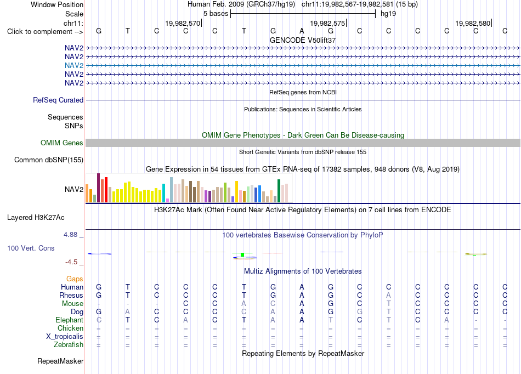The height and width of the screenshot is (374, 521).
Task: Click the 19,982,575 position marker
Action: click(x=327, y=23)
